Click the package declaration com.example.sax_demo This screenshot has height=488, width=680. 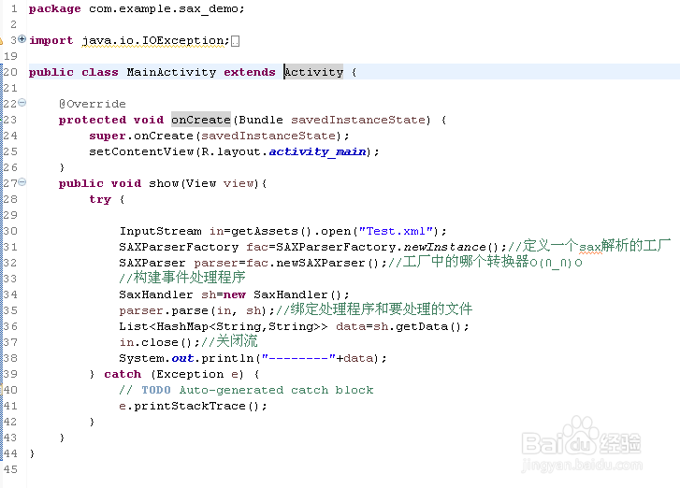137,8
